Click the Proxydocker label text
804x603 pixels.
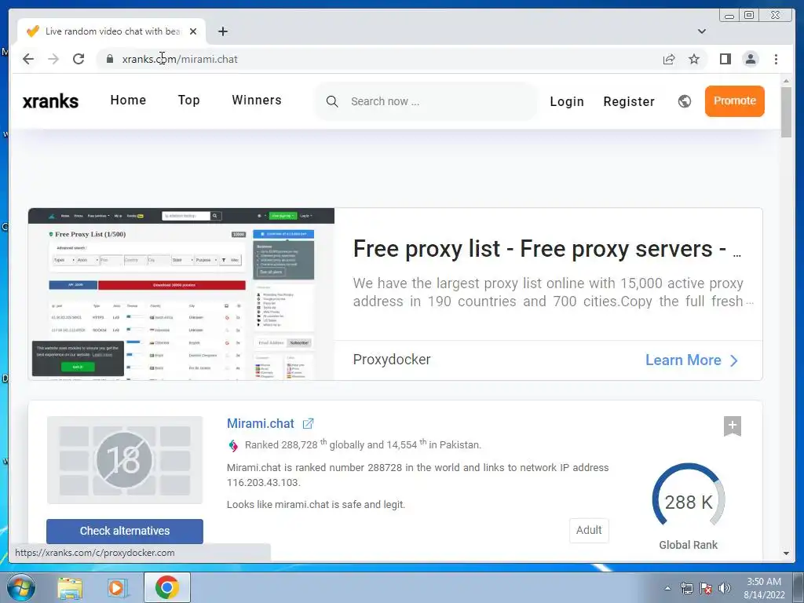[x=392, y=360]
